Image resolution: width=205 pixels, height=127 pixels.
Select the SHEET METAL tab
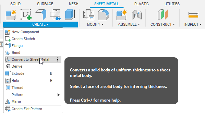(107, 4)
